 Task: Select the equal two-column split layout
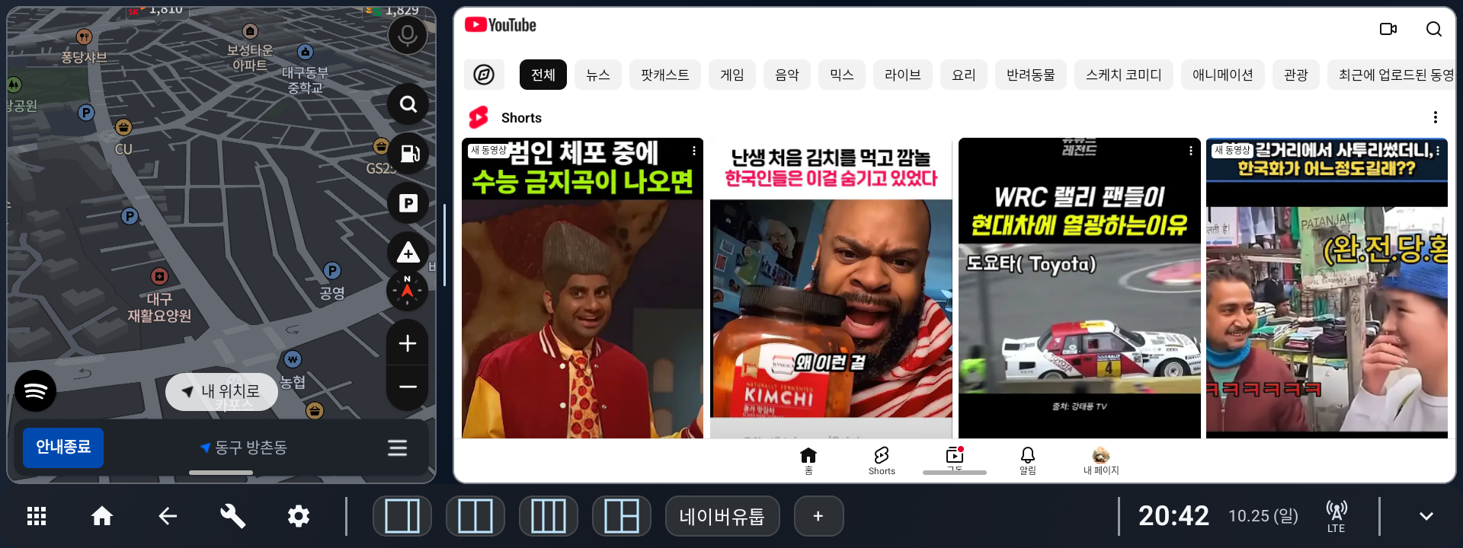tap(475, 516)
